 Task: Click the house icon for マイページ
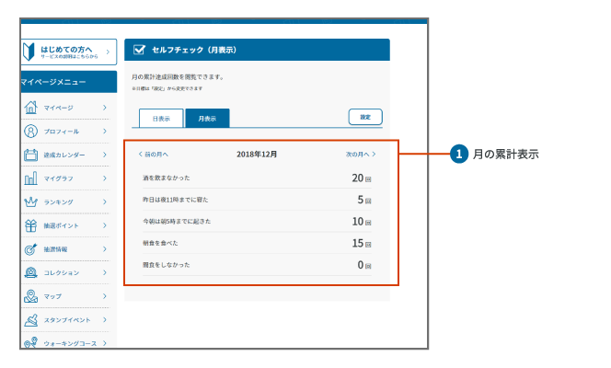click(30, 108)
